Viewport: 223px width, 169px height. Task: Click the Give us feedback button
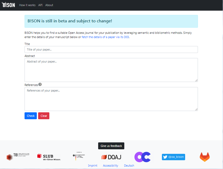pyautogui.click(x=111, y=146)
